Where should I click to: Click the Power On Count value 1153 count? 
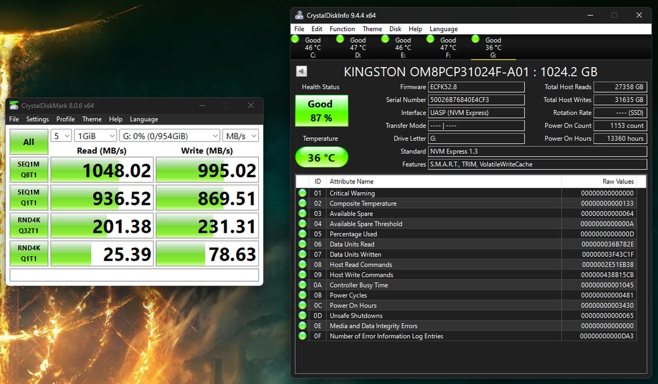620,126
